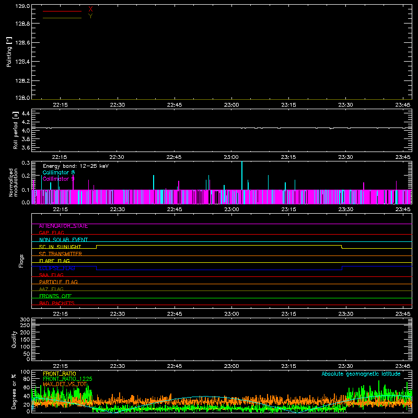Screen dimensions: 418x418
Task: Click the Flags axis title
Action: tap(21, 261)
